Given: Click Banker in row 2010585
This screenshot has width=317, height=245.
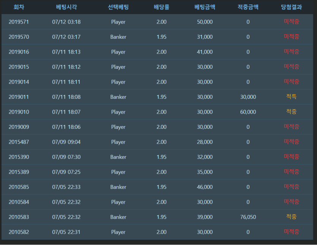Looking at the screenshot, I should [118, 187].
